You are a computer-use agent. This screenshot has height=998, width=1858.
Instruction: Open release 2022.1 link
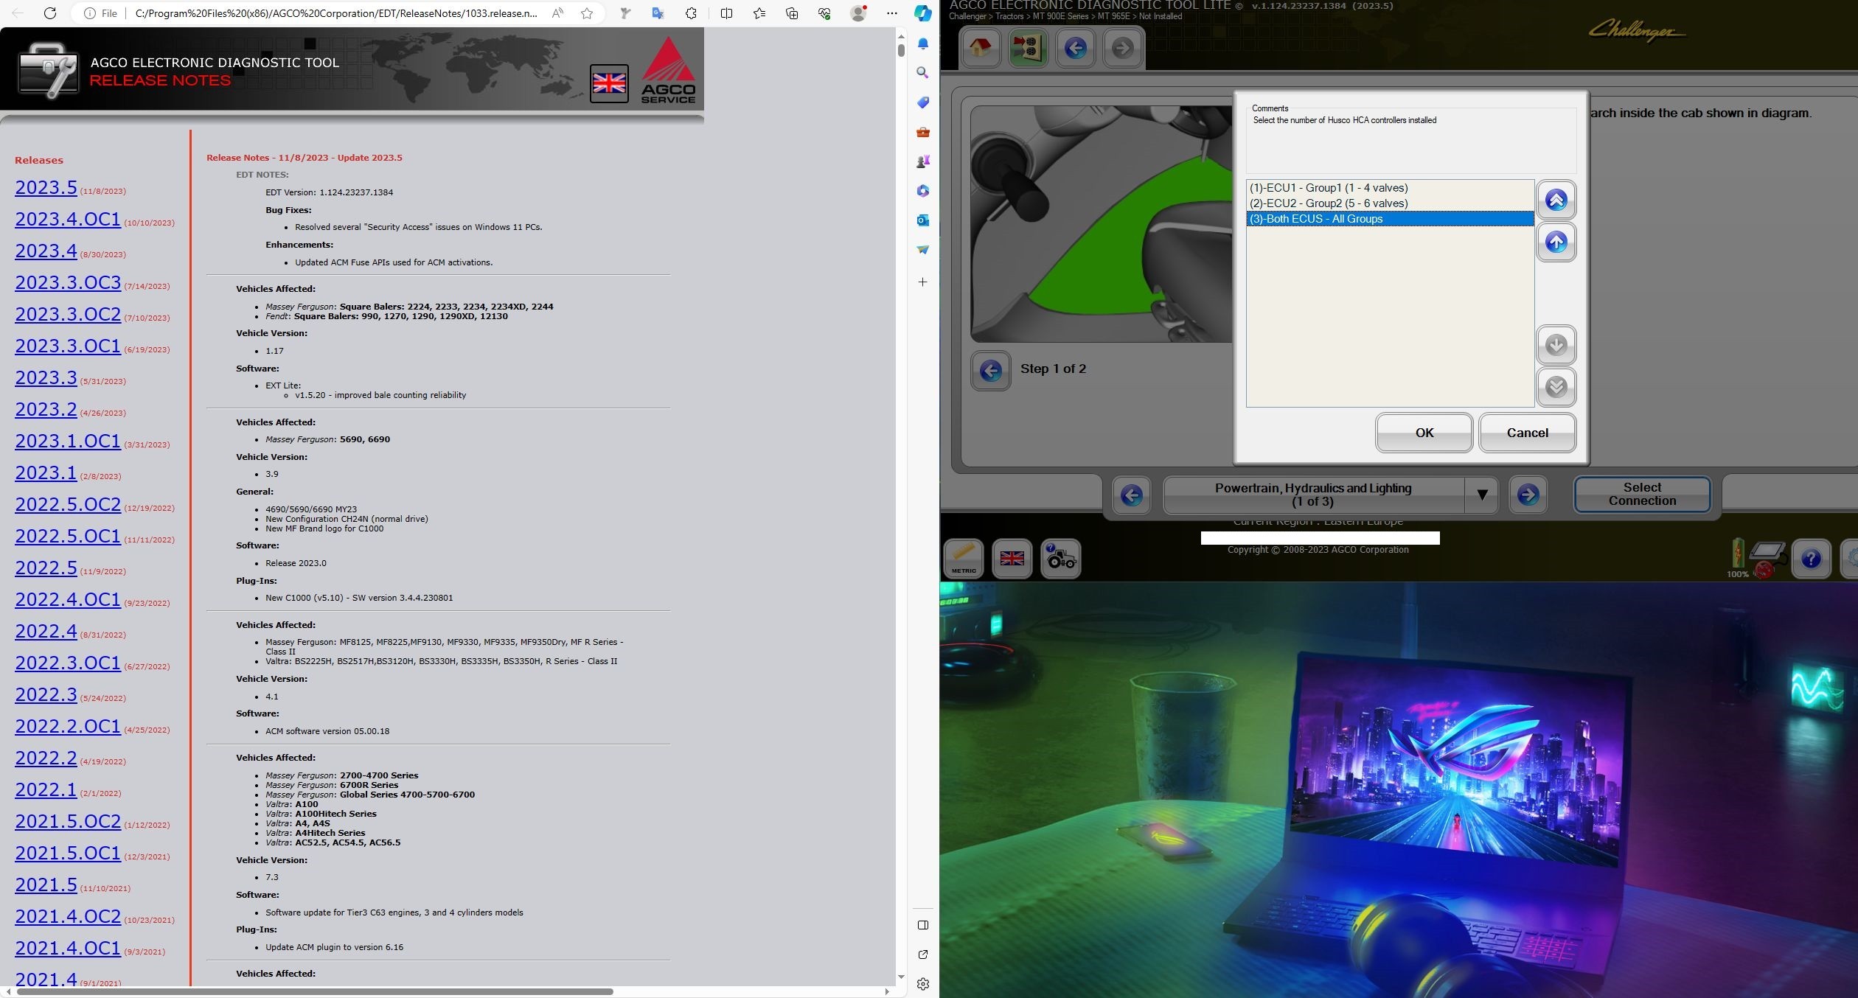coord(46,789)
